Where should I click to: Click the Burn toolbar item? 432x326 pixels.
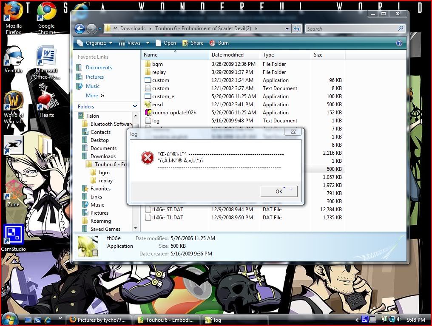tap(223, 43)
